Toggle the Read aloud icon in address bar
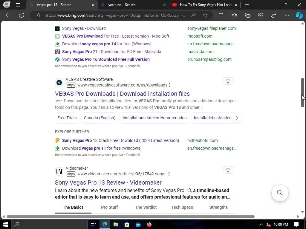The height and width of the screenshot is (229, 306). coord(193,15)
